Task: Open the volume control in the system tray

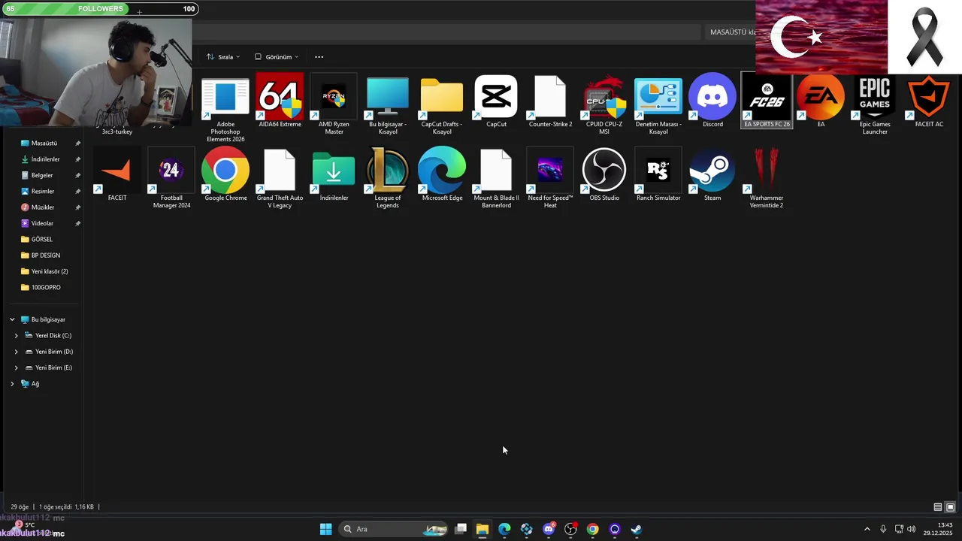Action: click(x=912, y=529)
